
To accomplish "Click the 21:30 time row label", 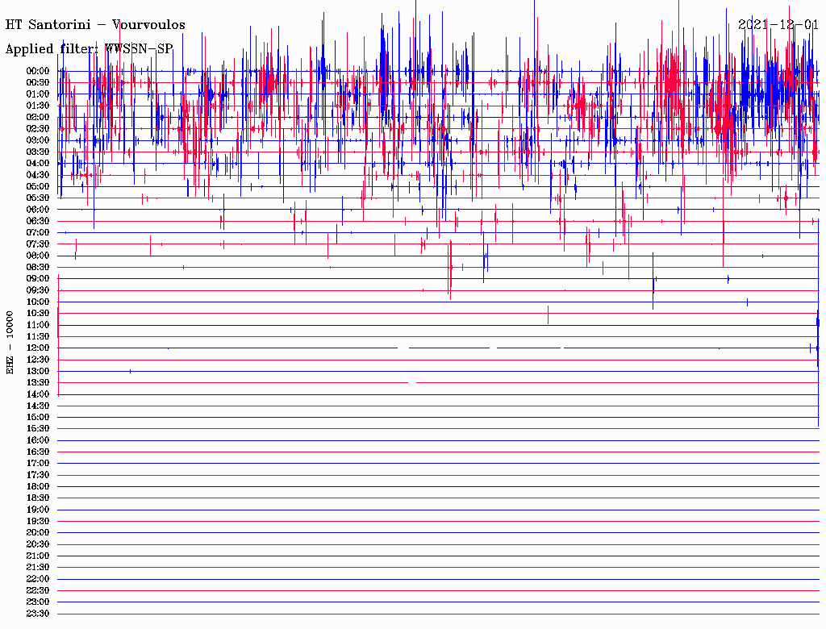I will [x=39, y=568].
